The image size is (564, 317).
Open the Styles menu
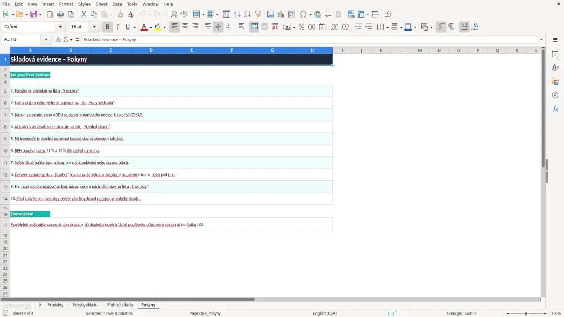point(85,4)
